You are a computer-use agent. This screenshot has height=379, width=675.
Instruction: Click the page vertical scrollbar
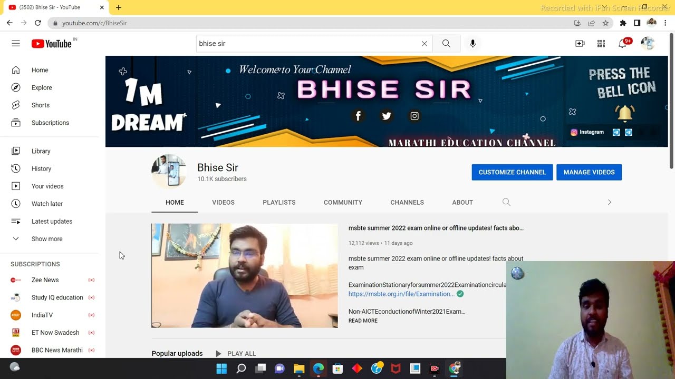click(x=671, y=100)
